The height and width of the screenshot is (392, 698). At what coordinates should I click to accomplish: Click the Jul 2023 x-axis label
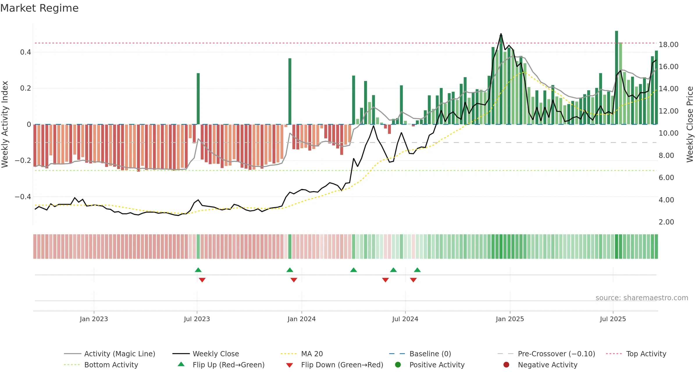pos(197,319)
